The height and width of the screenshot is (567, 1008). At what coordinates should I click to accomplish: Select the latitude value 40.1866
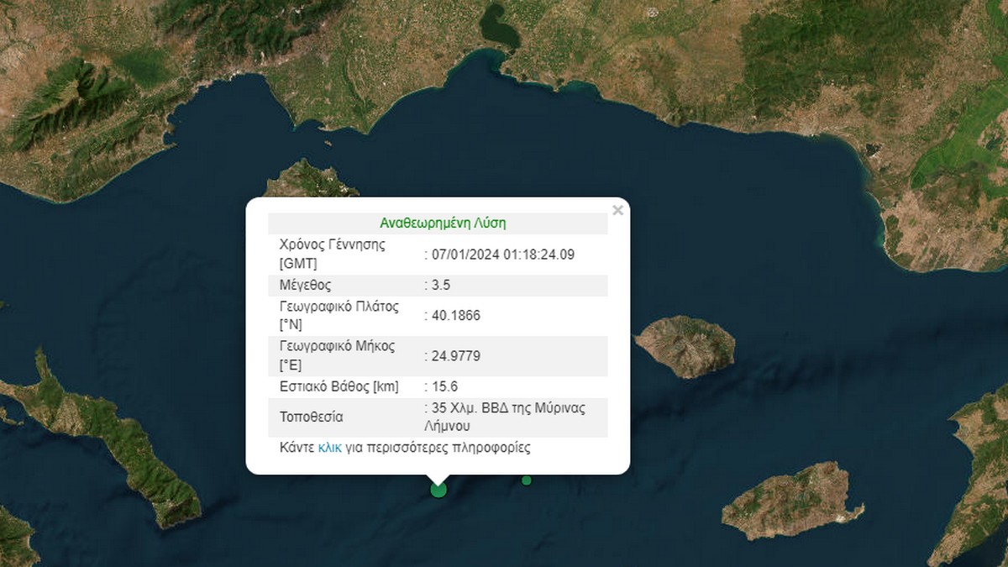coord(455,315)
